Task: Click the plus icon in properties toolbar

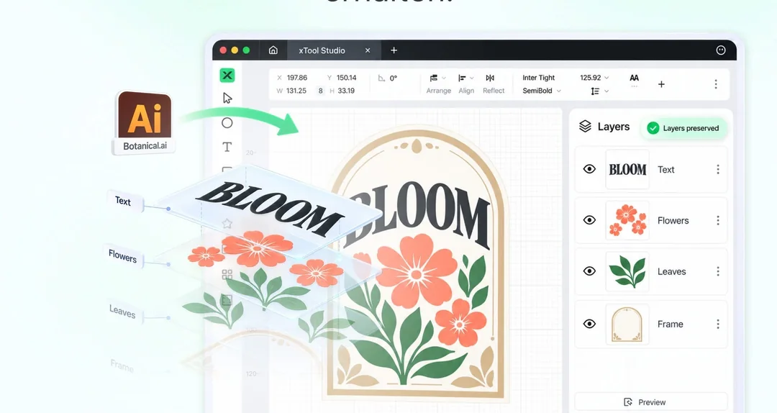Action: [x=661, y=84]
